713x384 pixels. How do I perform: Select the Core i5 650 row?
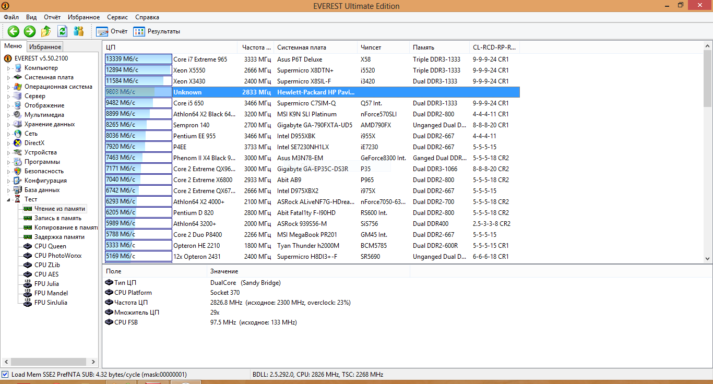point(312,103)
